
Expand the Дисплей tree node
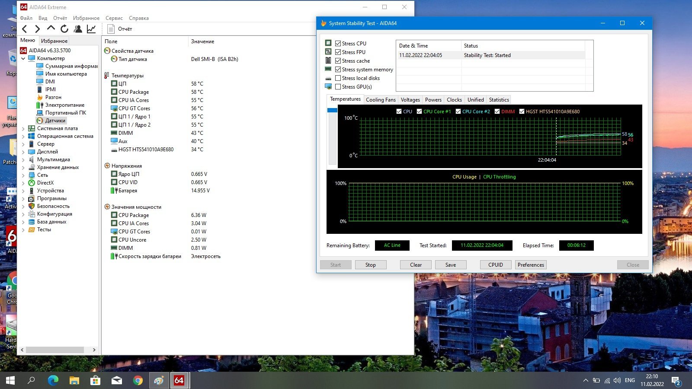coord(23,152)
